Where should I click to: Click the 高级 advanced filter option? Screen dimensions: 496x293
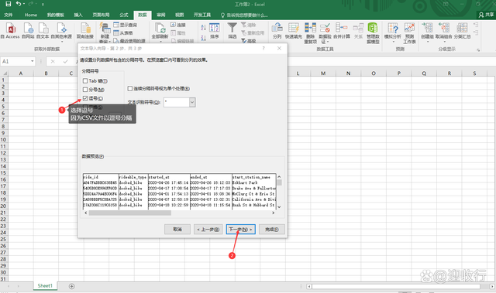click(249, 41)
